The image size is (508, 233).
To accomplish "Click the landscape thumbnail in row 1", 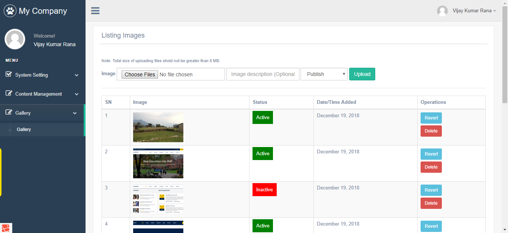I will 158,127.
